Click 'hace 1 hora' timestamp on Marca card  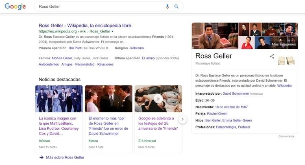[x=96, y=147]
